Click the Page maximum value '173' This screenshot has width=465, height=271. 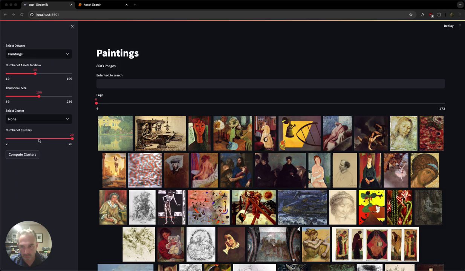coord(442,108)
